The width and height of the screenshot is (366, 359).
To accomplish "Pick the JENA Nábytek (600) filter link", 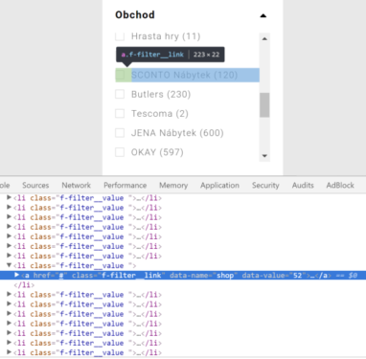I will (177, 133).
